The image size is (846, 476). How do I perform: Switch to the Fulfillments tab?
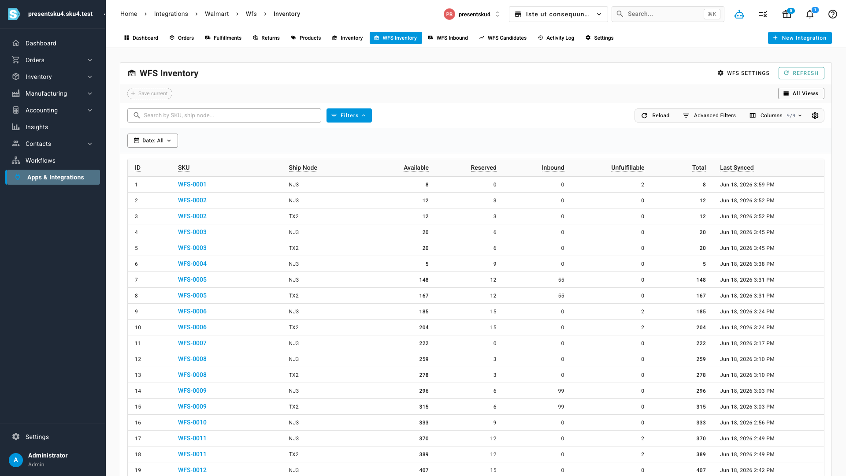coord(223,38)
